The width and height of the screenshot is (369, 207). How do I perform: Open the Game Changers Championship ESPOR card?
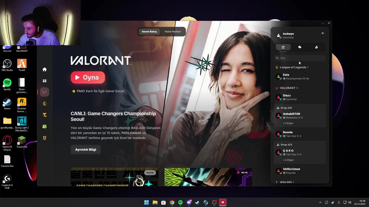[114, 177]
